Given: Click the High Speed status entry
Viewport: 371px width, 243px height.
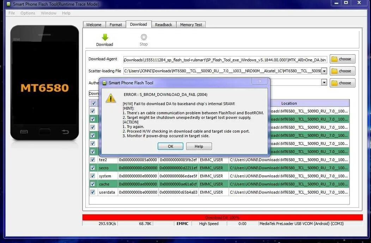Looking at the screenshot, I should (209, 224).
